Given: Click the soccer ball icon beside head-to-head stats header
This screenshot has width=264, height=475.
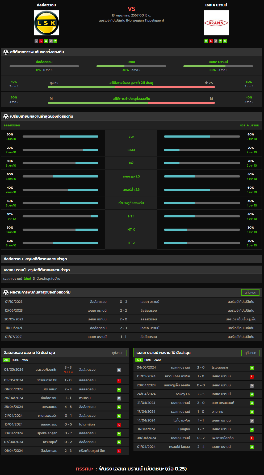Looking at the screenshot, I should pos(6,52).
